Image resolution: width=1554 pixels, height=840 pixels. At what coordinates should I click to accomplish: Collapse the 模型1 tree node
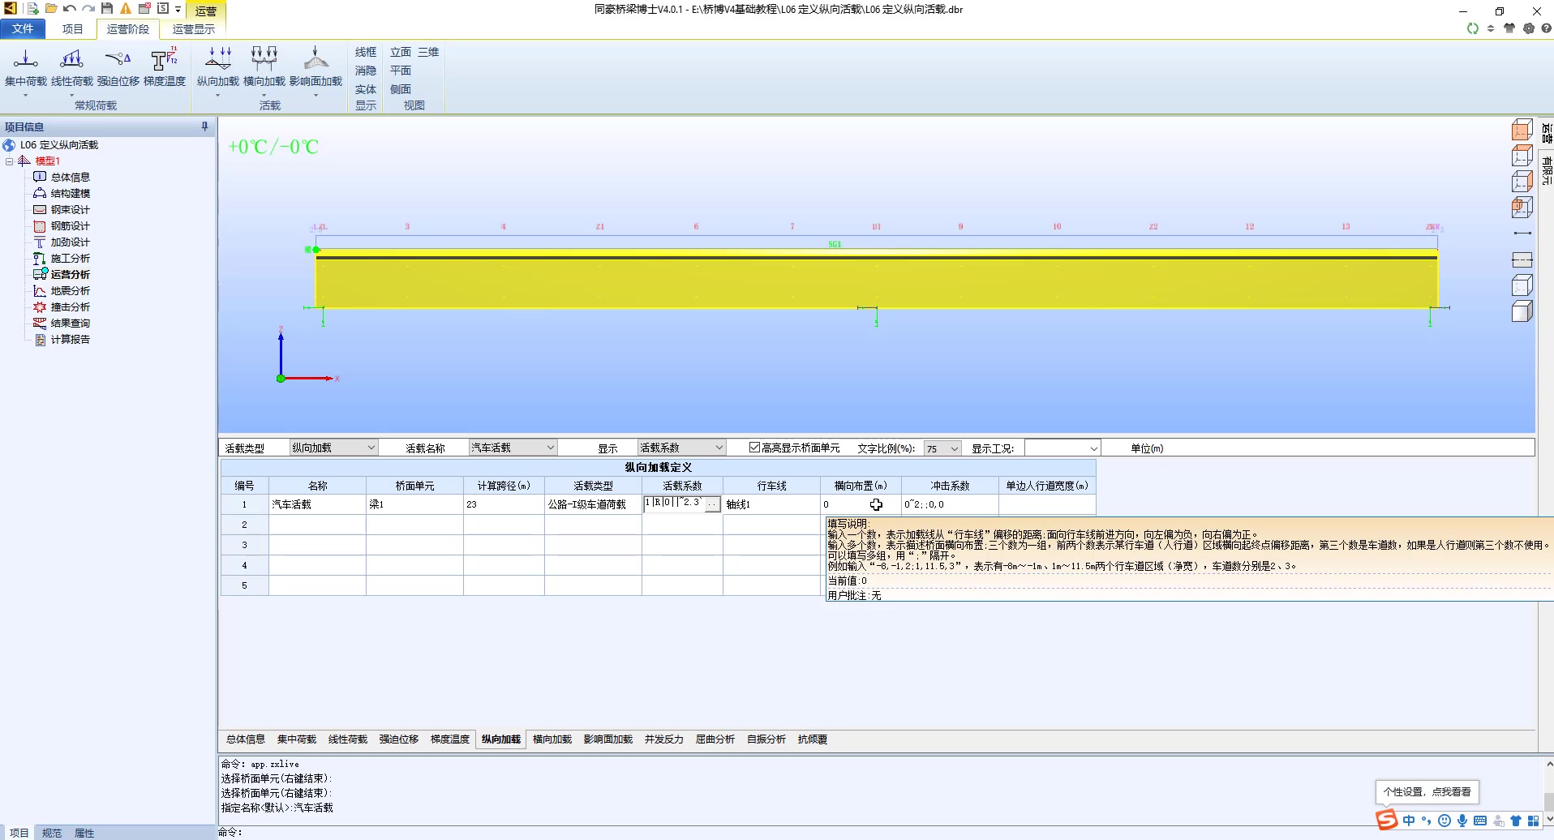coord(10,161)
